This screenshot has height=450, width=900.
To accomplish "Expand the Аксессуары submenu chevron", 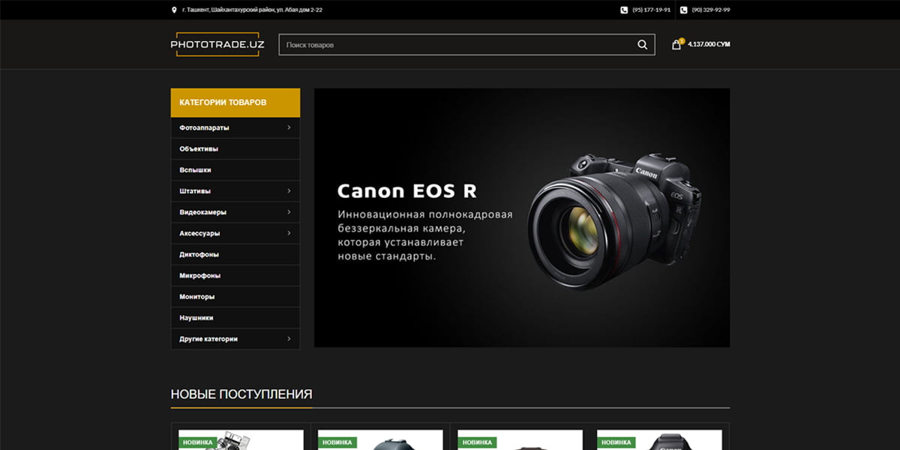I will [x=289, y=233].
